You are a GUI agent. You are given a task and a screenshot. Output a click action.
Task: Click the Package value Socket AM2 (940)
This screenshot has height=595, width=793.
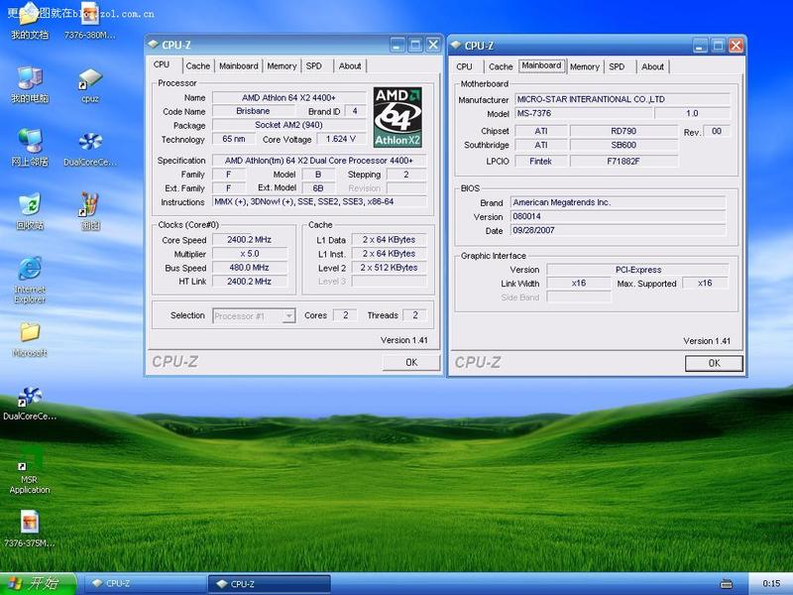pos(288,125)
